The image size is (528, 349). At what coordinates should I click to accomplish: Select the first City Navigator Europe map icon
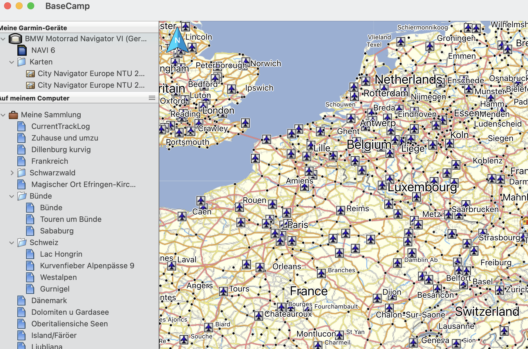[x=30, y=74]
